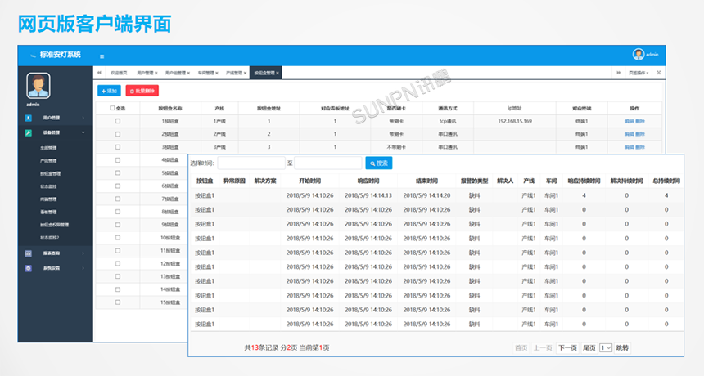The width and height of the screenshot is (704, 376).
Task: Open the 欢迎首页 tab
Action: click(x=119, y=73)
